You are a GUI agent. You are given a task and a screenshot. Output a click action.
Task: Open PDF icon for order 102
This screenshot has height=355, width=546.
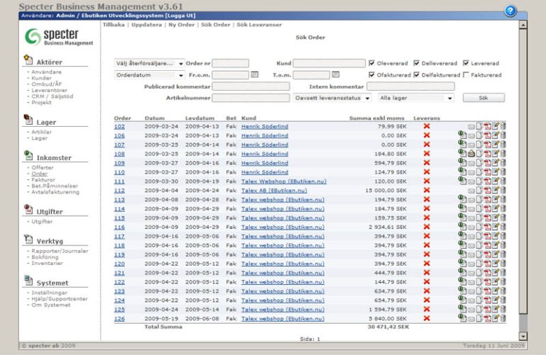487,126
